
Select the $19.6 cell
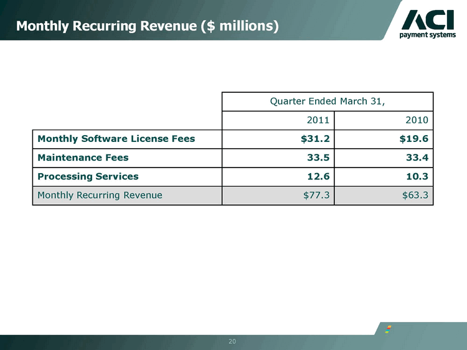(x=384, y=139)
